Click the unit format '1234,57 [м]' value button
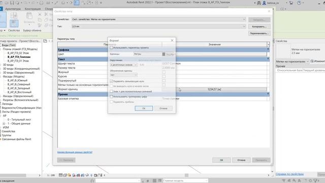This screenshot has width=325, height=183. (x=214, y=89)
